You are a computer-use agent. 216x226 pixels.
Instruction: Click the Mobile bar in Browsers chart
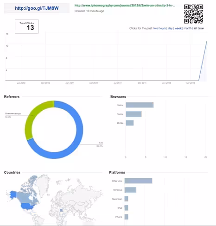(x=130, y=123)
